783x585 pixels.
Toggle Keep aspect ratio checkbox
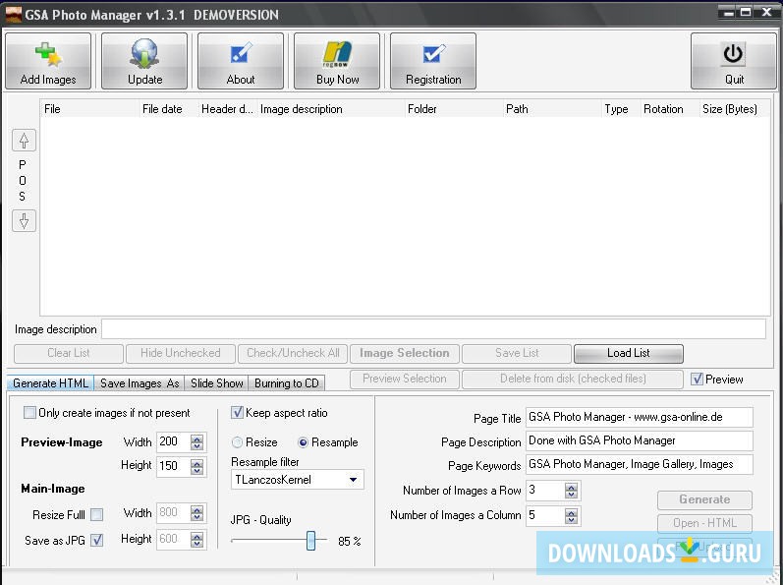click(237, 413)
